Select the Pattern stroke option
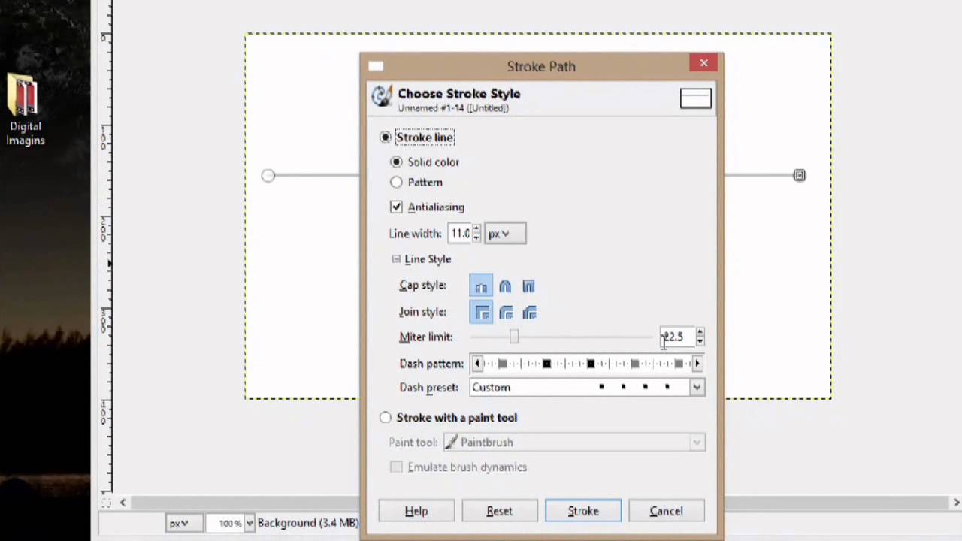962x541 pixels. point(396,182)
